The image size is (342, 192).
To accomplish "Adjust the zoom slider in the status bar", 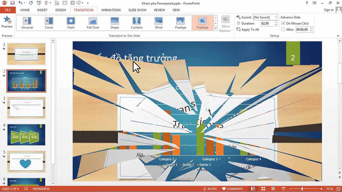I will click(302, 189).
